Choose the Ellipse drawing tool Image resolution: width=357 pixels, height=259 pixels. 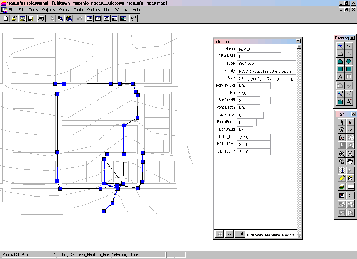[348, 61]
